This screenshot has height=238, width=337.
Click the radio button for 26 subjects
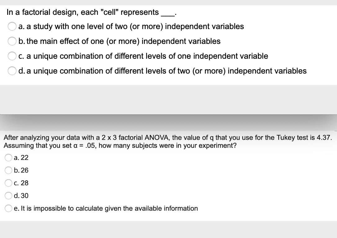(x=8, y=170)
